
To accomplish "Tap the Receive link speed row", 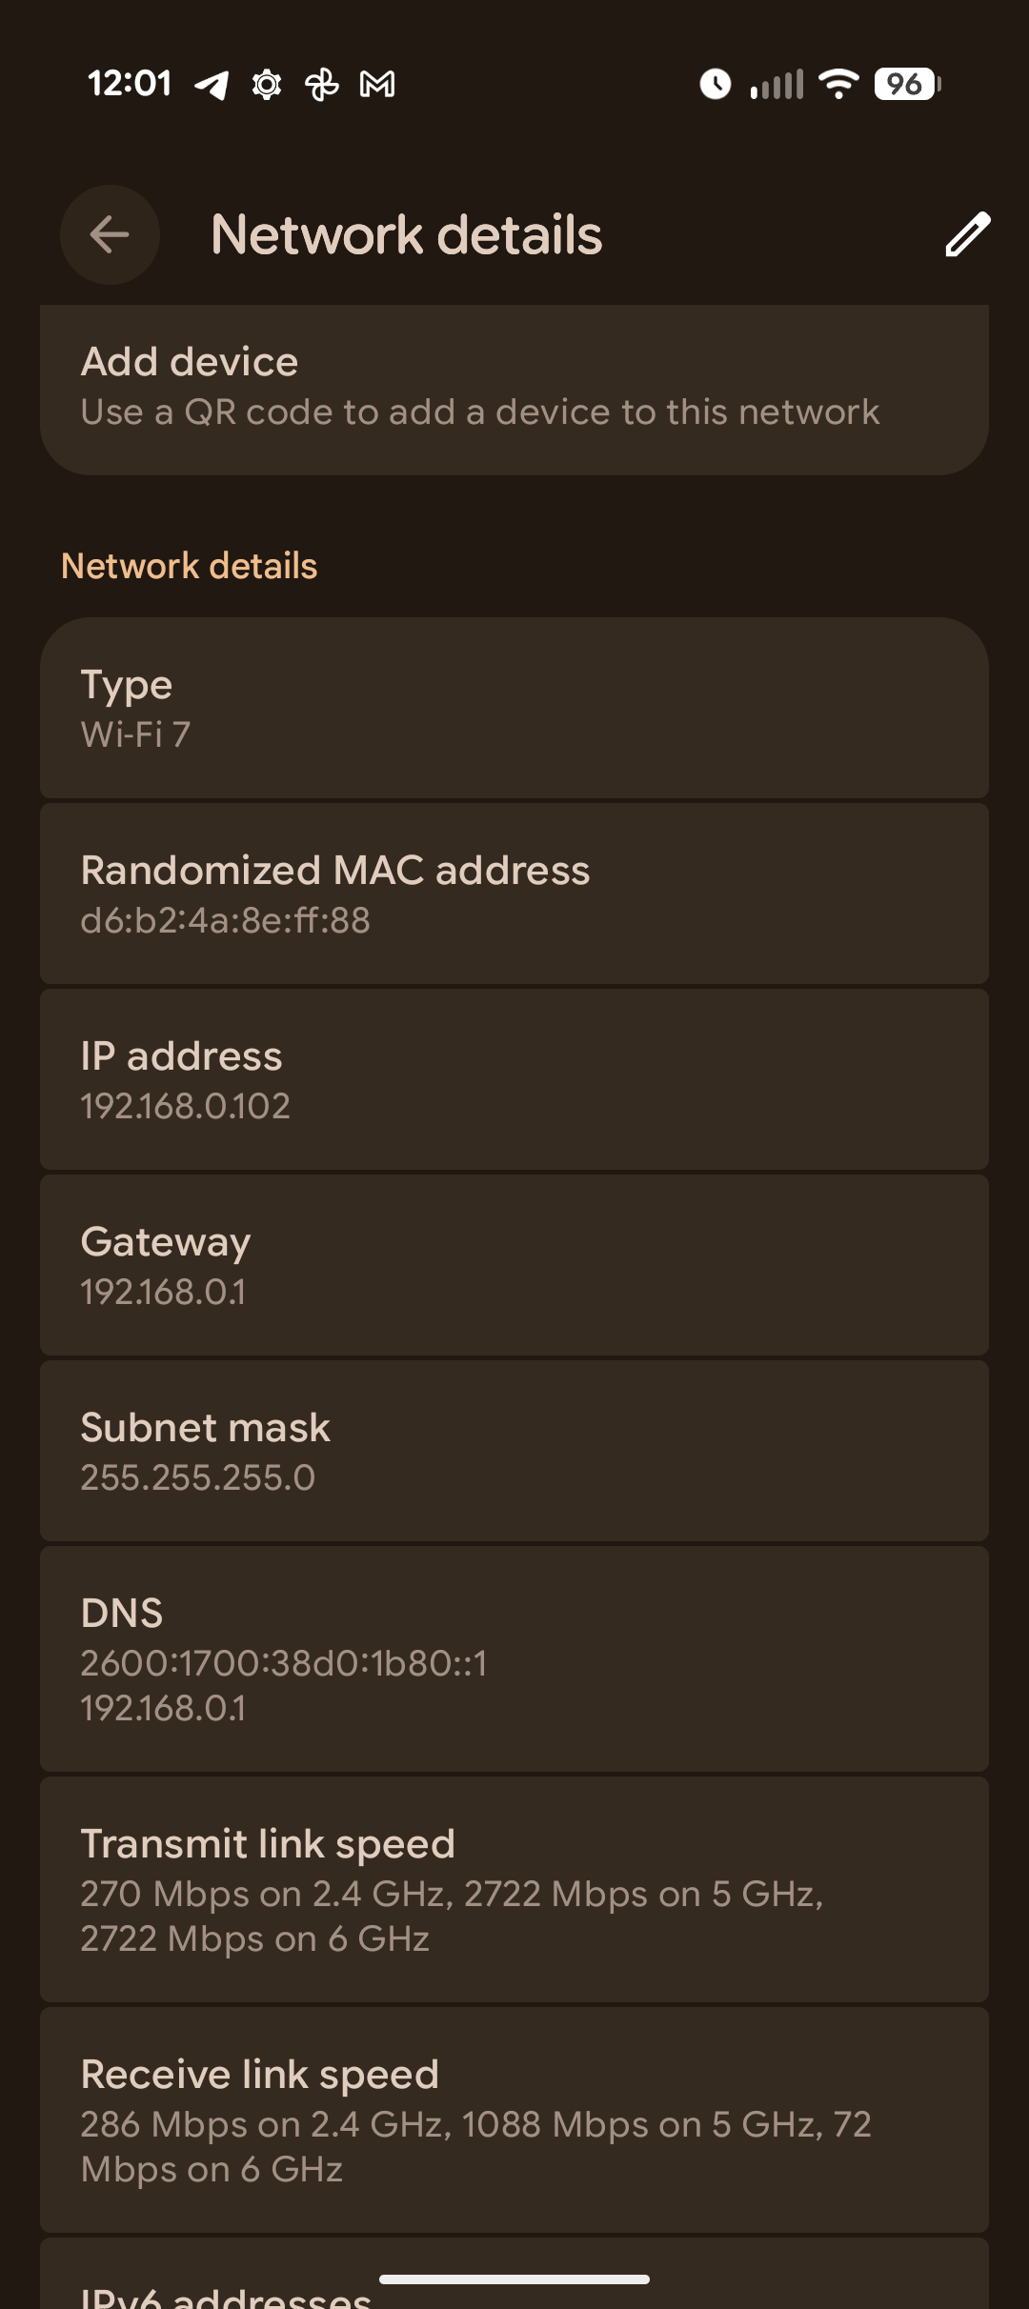I will tap(514, 2119).
